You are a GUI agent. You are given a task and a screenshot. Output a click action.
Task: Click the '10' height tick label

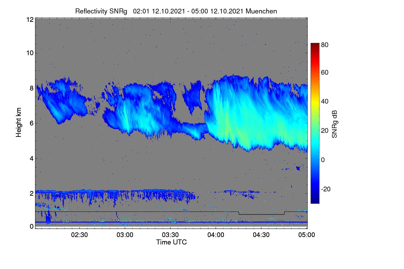[29, 53]
